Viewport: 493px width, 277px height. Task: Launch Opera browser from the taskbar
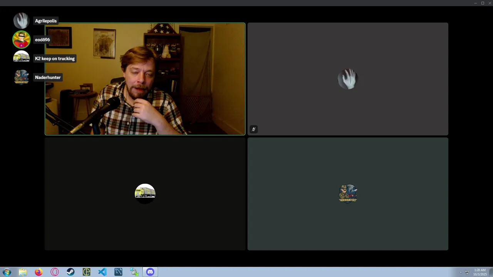(x=55, y=272)
